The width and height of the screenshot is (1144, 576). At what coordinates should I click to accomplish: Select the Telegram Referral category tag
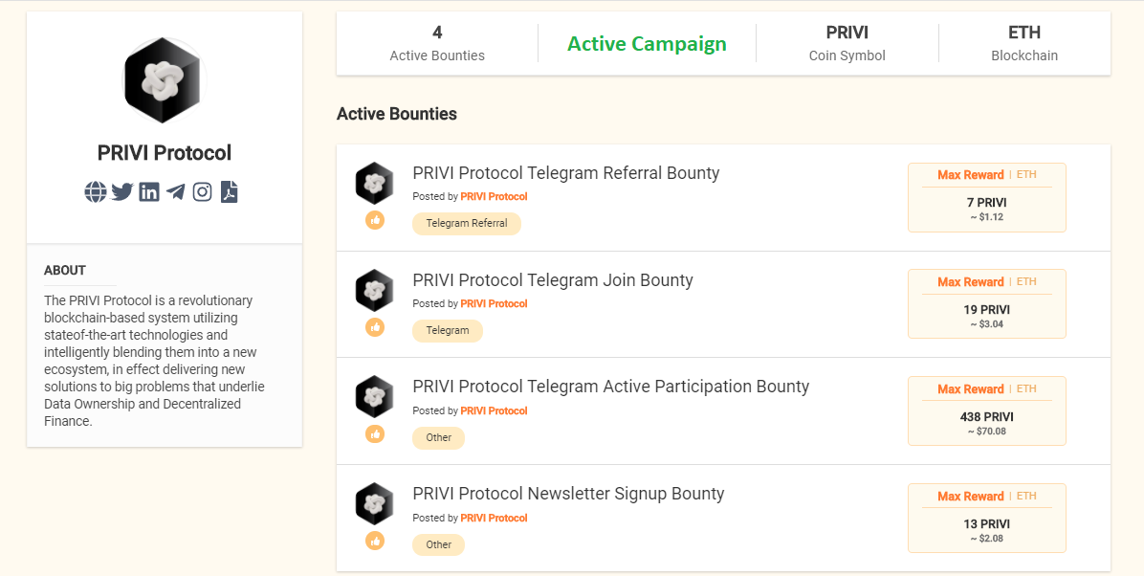467,223
